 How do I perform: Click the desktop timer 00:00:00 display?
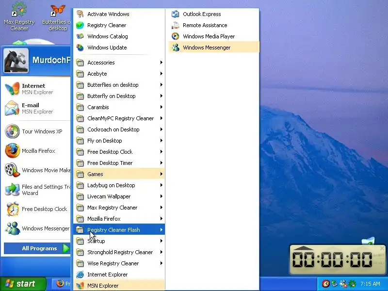click(x=332, y=259)
